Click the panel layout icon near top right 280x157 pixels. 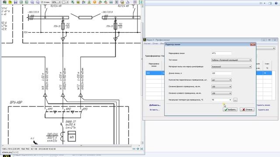point(270,3)
